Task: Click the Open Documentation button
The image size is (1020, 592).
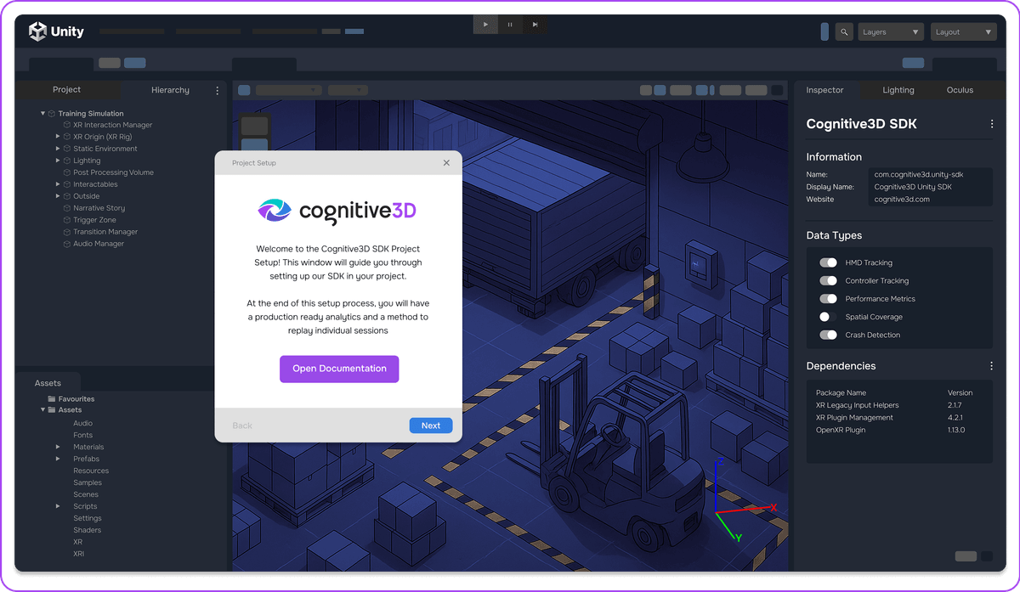Action: pyautogui.click(x=338, y=369)
